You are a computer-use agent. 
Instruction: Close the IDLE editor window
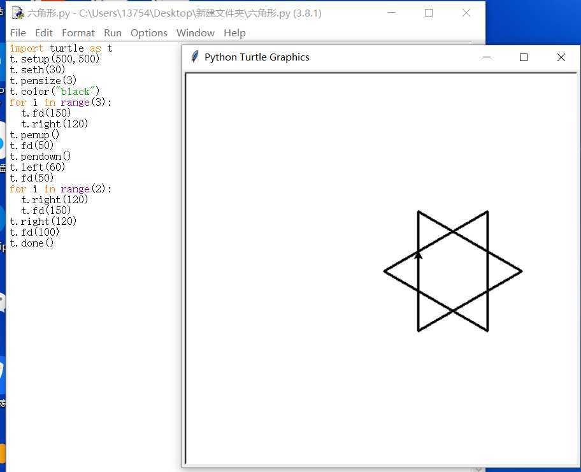pyautogui.click(x=466, y=13)
